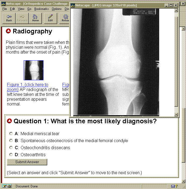186x189 pixels.
Task: Follow the Figure 1 click here to zoom link
Action: pyautogui.click(x=28, y=87)
